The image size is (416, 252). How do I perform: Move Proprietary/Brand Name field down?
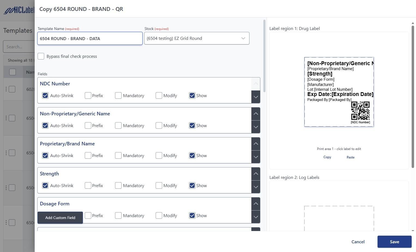tap(256, 157)
